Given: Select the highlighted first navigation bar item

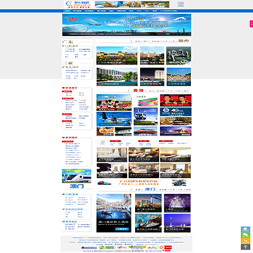Looking at the screenshot, I should pos(67,11).
